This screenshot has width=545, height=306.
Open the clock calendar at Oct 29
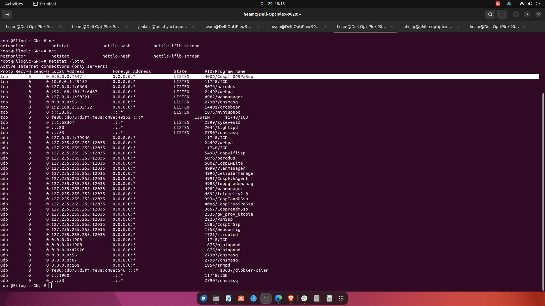[272, 4]
